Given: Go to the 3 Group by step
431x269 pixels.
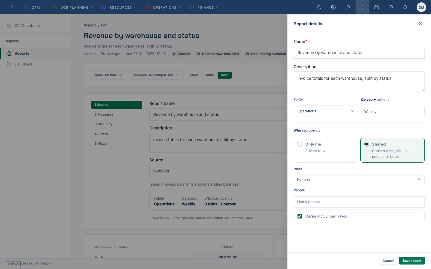Looking at the screenshot, I should point(117,124).
